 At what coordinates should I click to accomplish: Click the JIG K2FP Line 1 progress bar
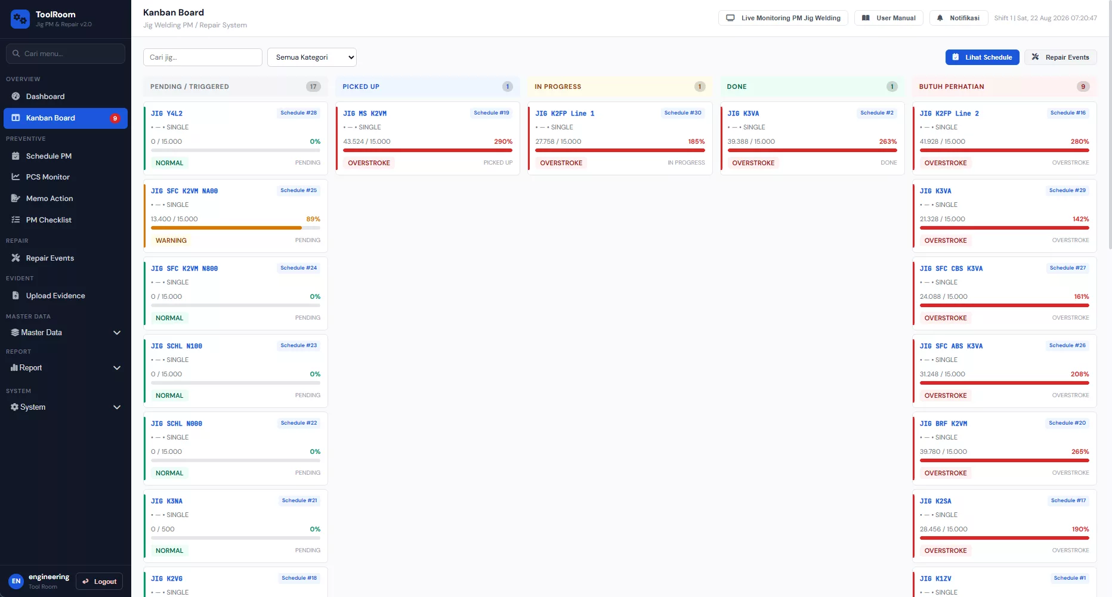tap(620, 150)
